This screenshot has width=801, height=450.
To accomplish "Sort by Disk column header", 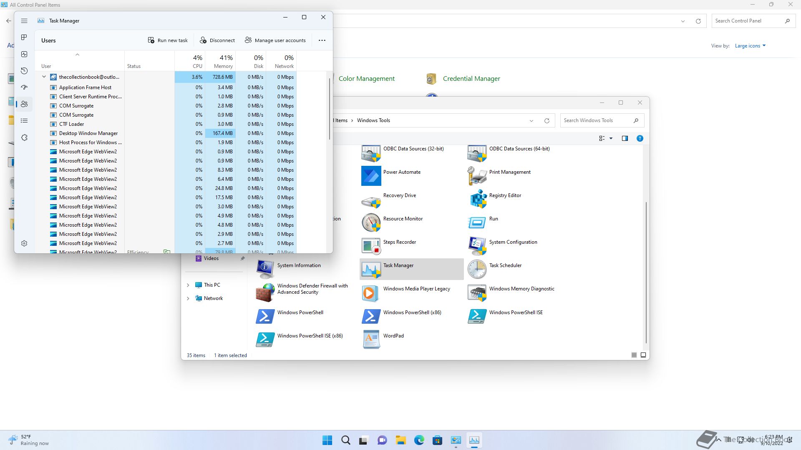I will pos(251,61).
